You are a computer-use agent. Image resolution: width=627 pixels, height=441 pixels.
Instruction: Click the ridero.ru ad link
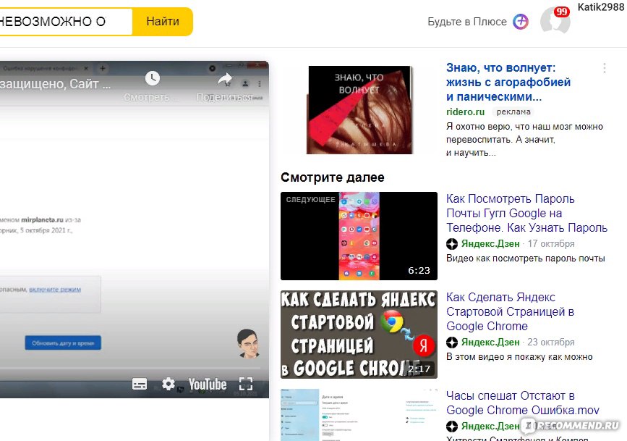pos(465,112)
